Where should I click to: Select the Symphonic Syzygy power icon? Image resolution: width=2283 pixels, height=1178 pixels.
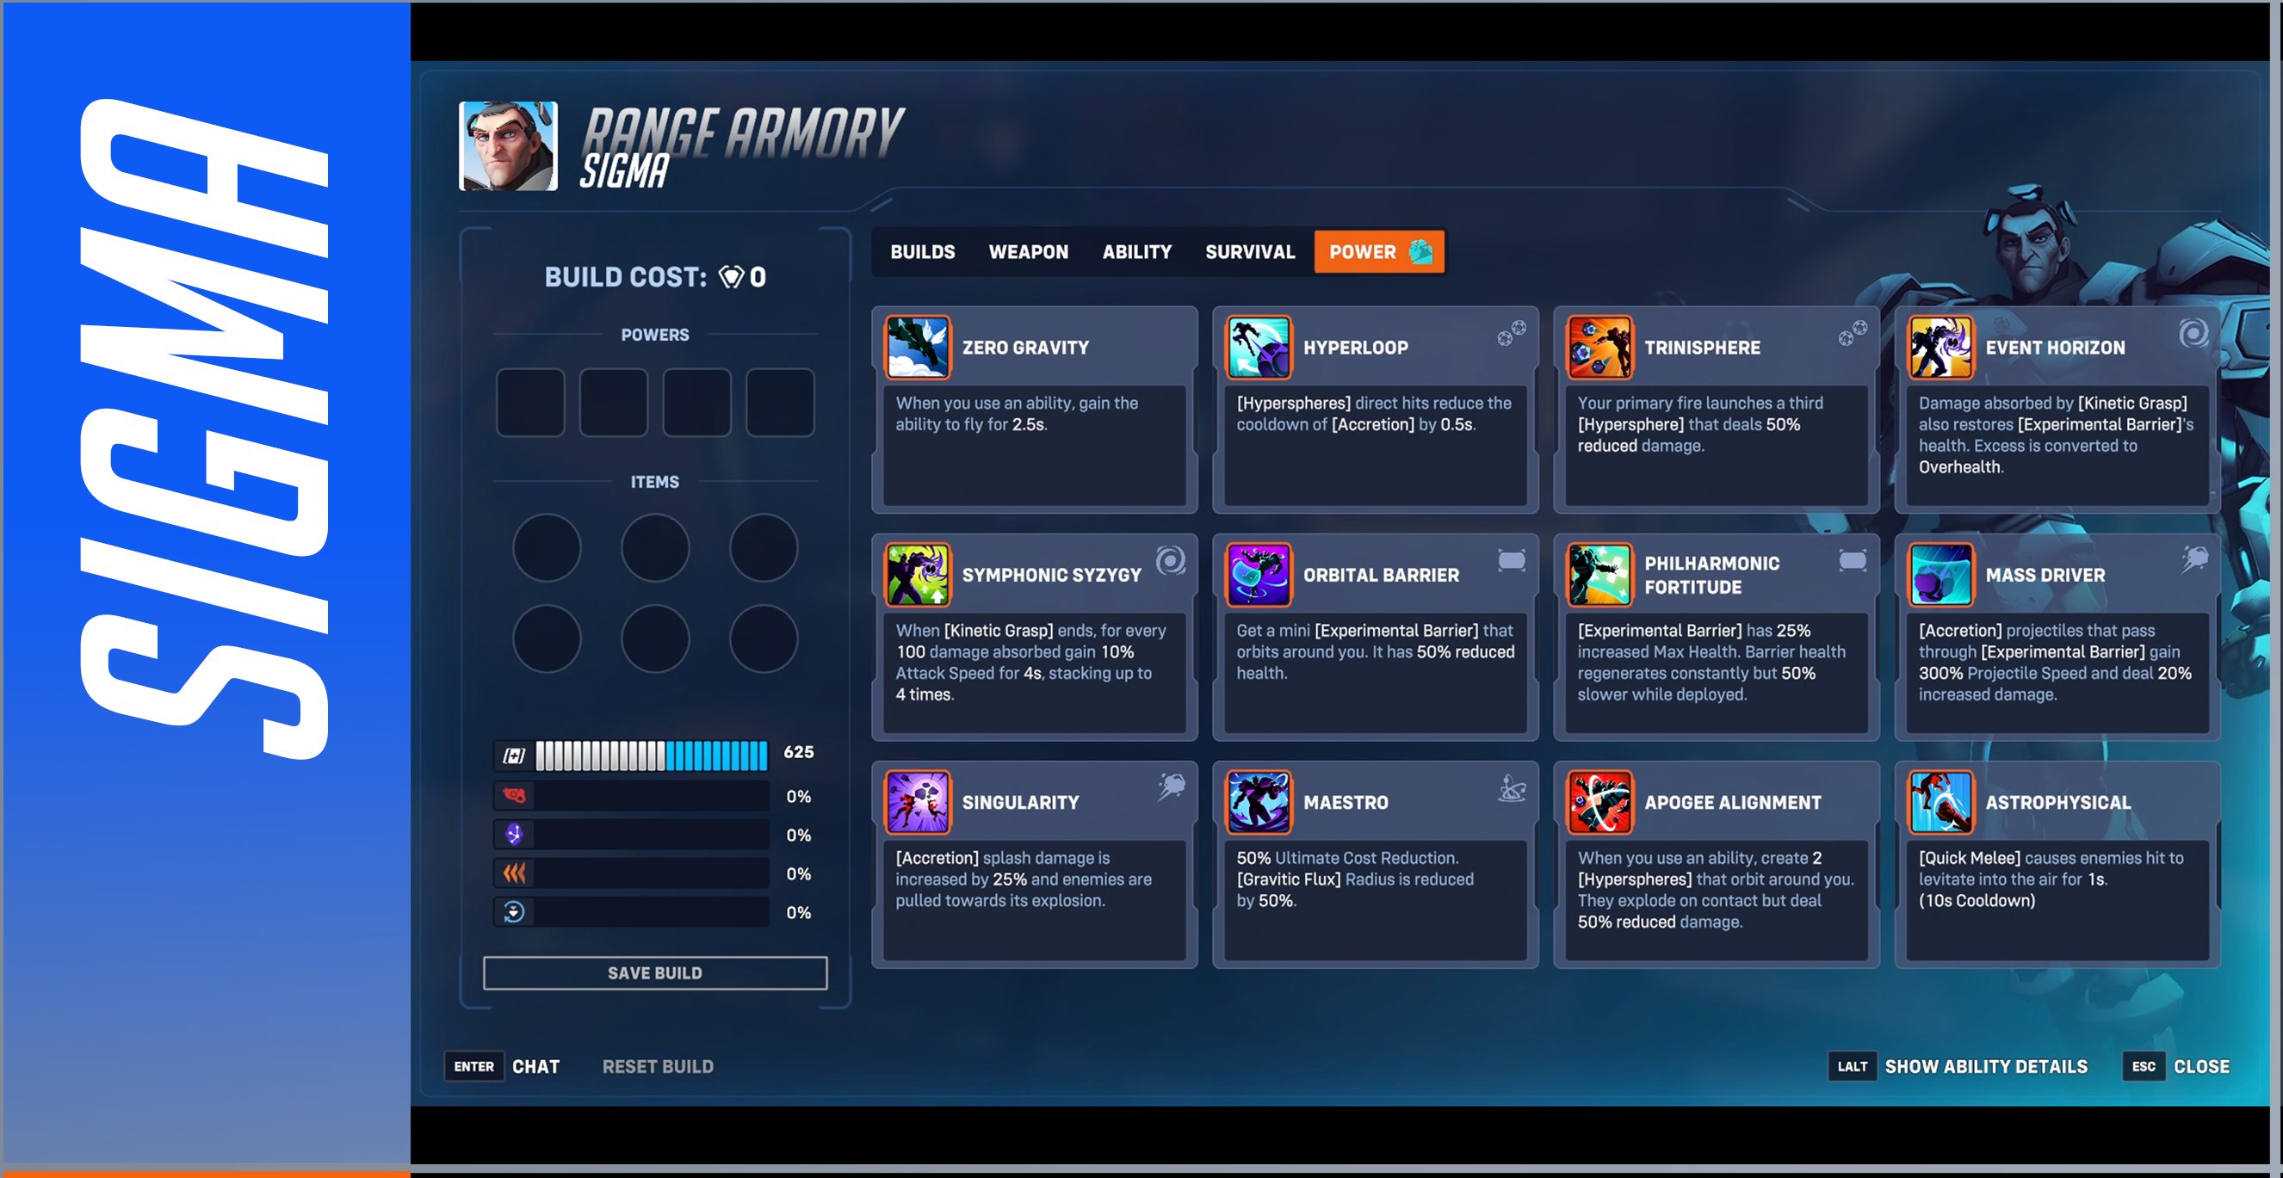click(918, 574)
